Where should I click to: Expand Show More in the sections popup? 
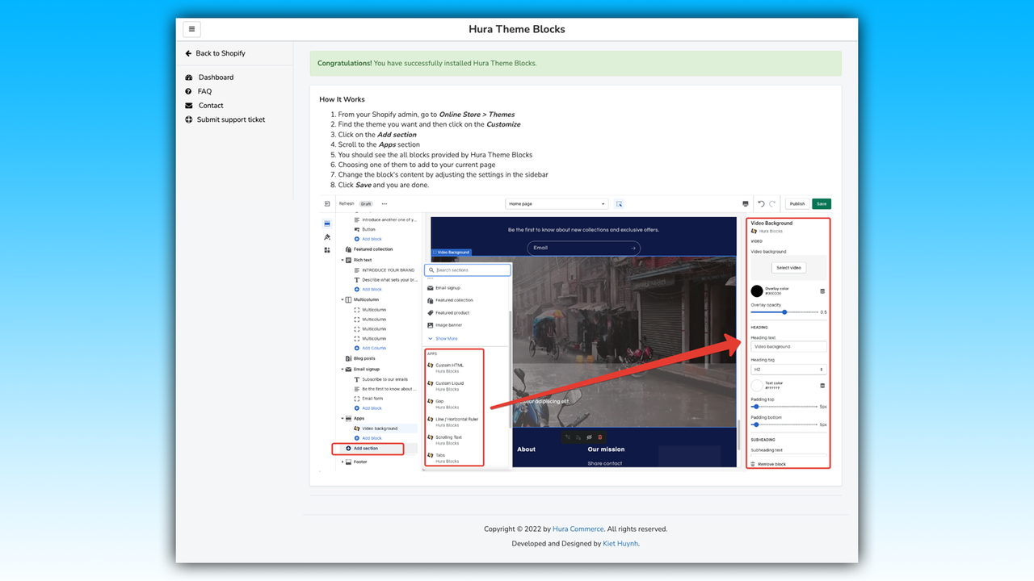tap(445, 338)
